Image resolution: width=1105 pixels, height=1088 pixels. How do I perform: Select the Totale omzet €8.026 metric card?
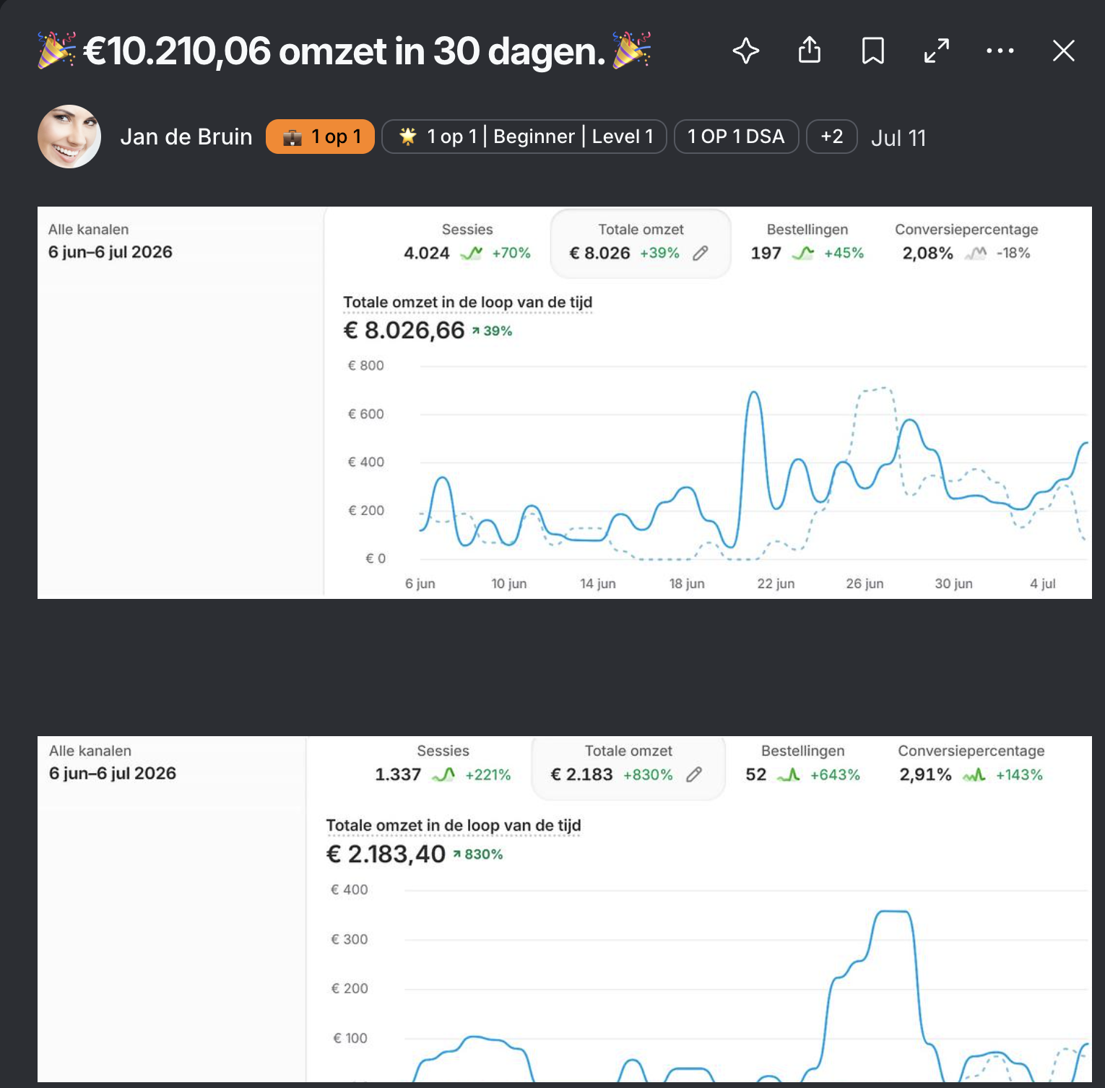641,243
